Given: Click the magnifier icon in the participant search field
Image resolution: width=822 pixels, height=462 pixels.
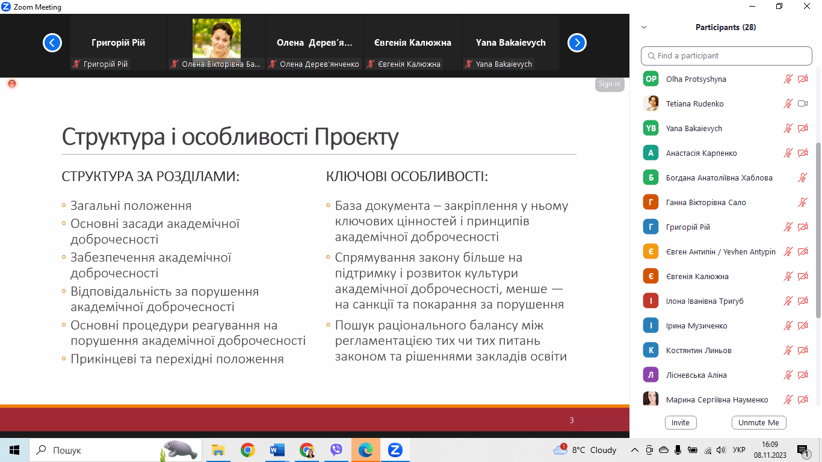Looking at the screenshot, I should tap(652, 55).
